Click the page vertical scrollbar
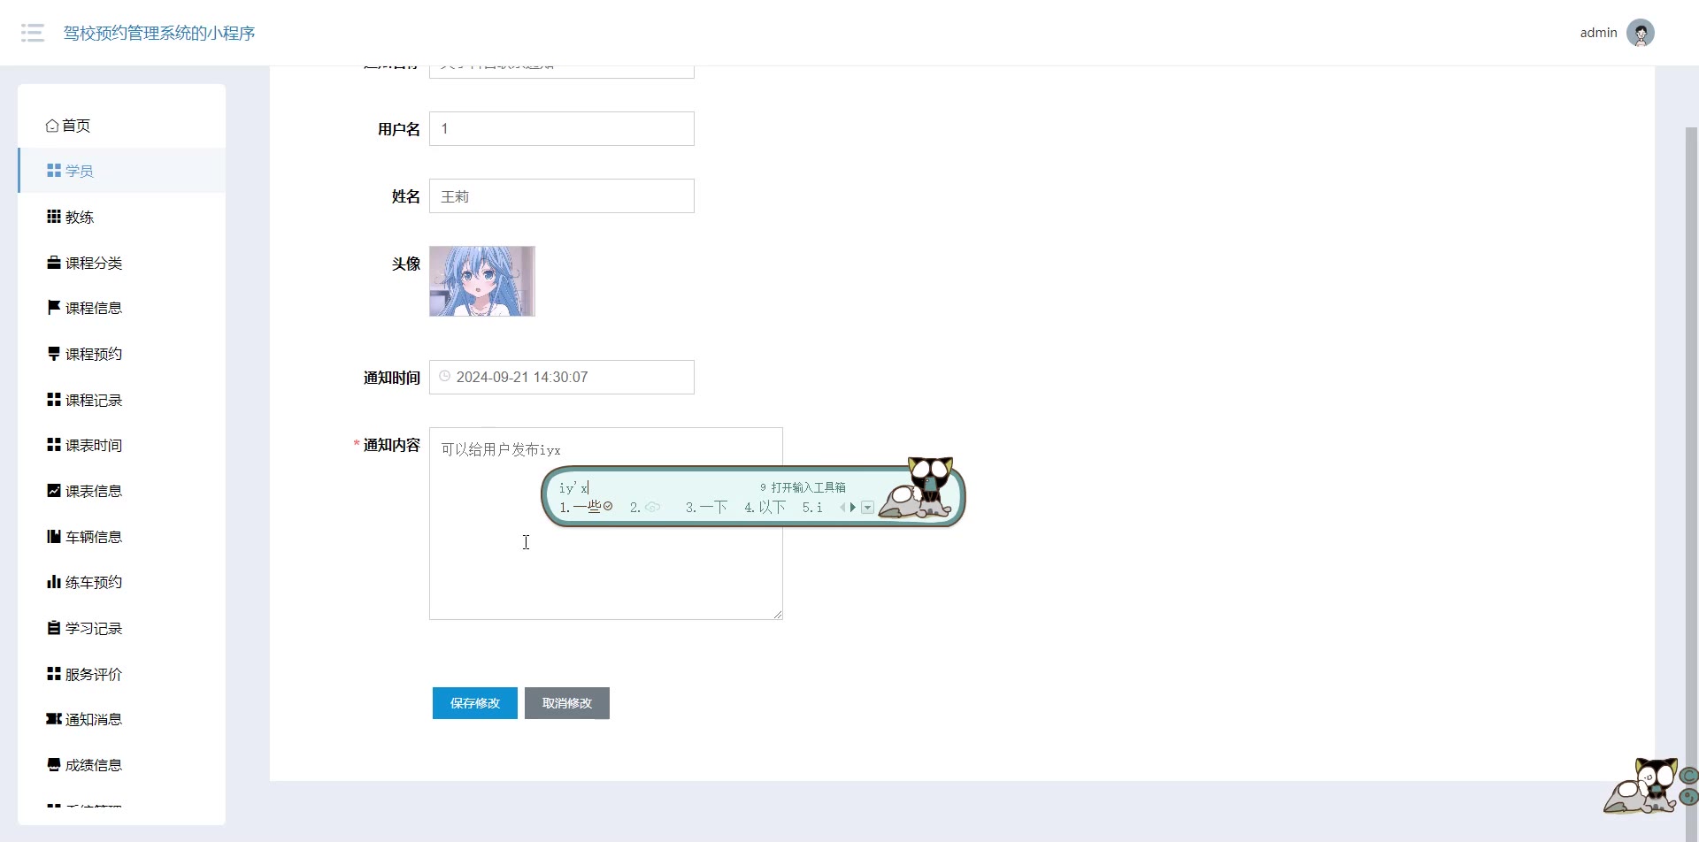The height and width of the screenshot is (842, 1699). [1691, 442]
